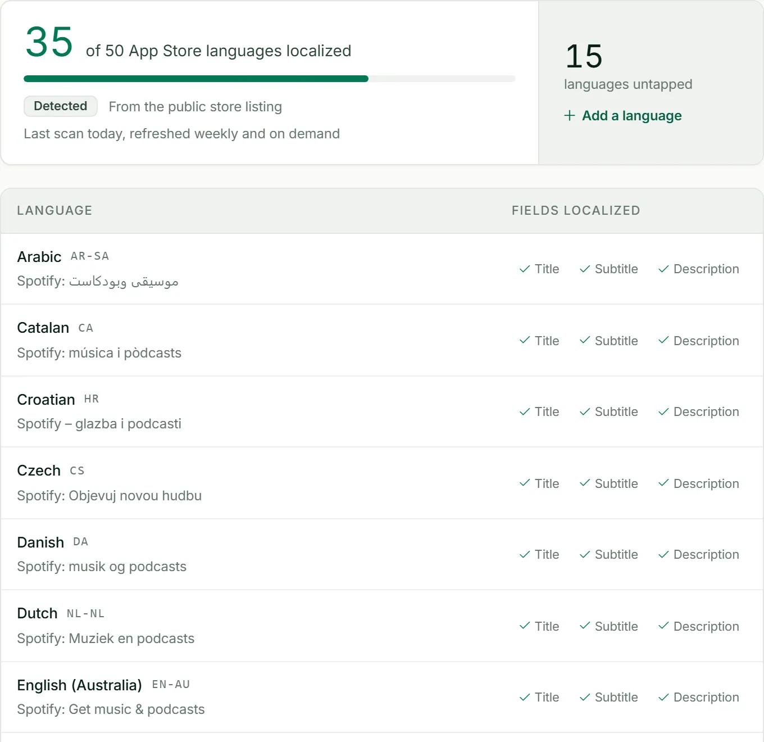
Task: Click the plus icon beside Add a language
Action: 570,116
